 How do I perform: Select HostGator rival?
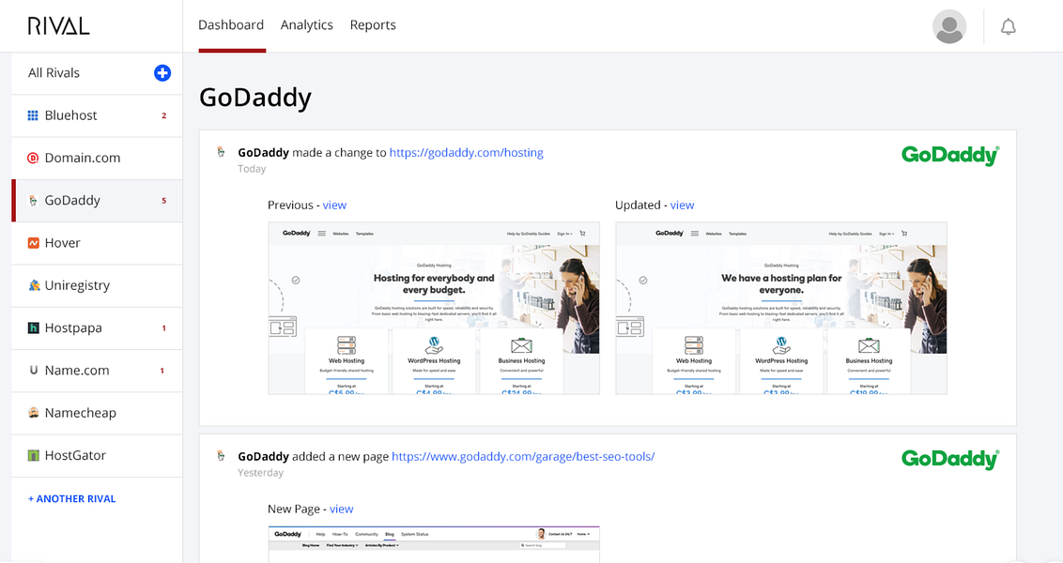97,455
